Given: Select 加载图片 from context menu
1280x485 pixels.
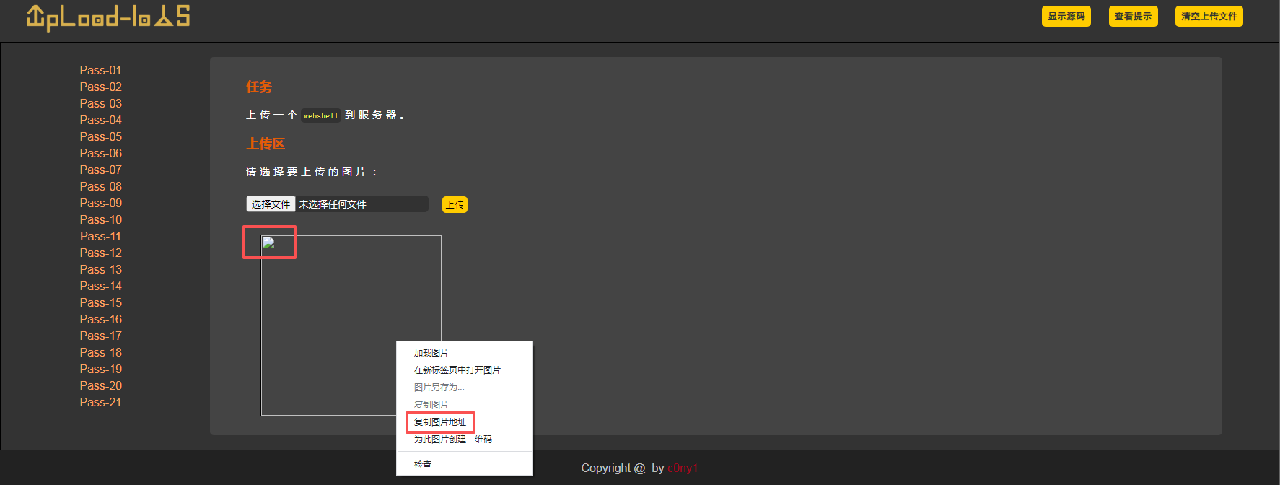Looking at the screenshot, I should pyautogui.click(x=431, y=353).
